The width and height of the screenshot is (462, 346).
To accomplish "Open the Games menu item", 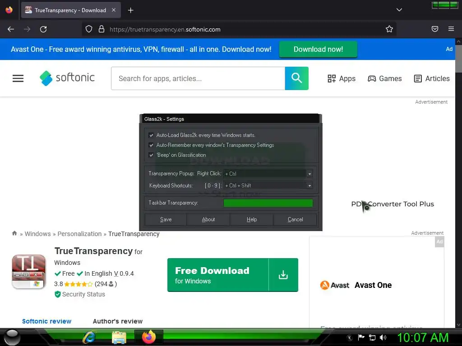I will 385,78.
